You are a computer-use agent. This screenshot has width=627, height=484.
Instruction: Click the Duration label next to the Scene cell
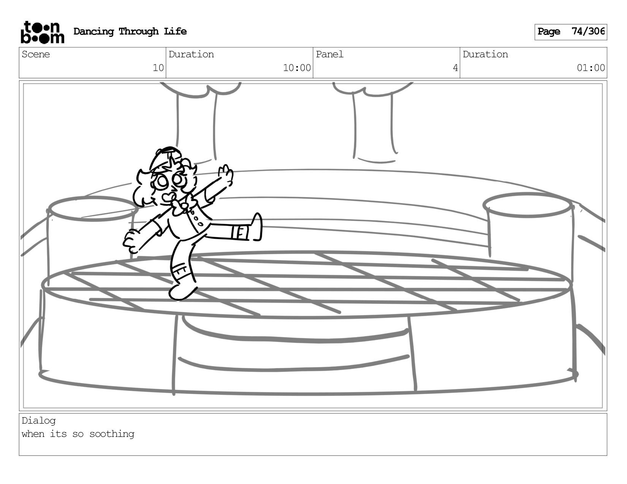pyautogui.click(x=191, y=54)
